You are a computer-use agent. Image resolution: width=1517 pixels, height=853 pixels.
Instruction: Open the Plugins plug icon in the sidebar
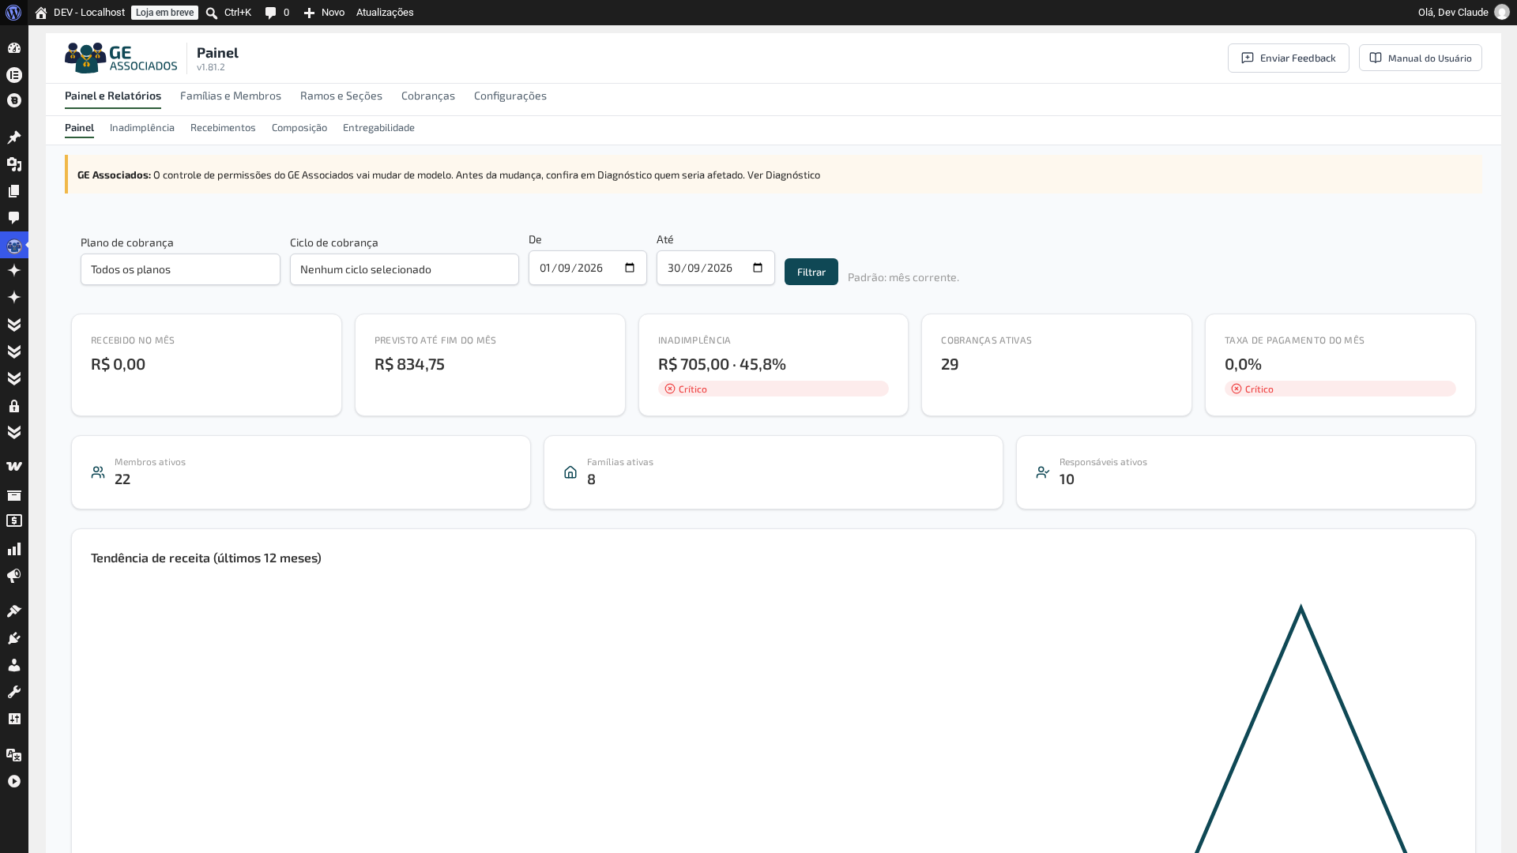[14, 638]
